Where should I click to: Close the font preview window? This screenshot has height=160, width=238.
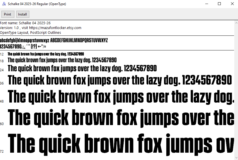tap(232, 4)
